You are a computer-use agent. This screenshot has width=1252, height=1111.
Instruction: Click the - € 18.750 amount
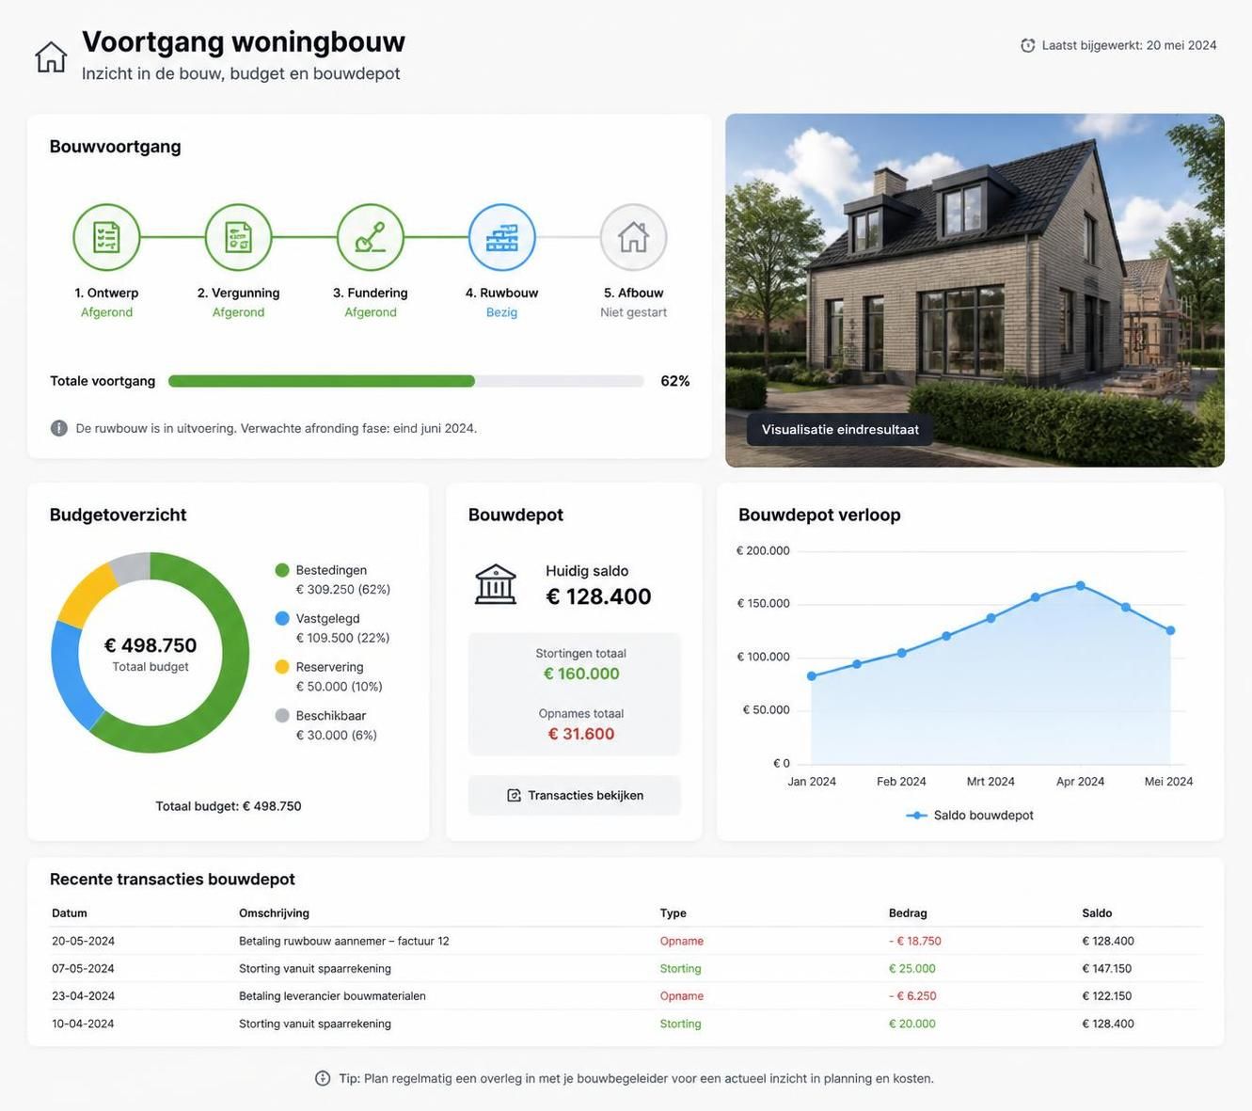pyautogui.click(x=915, y=941)
